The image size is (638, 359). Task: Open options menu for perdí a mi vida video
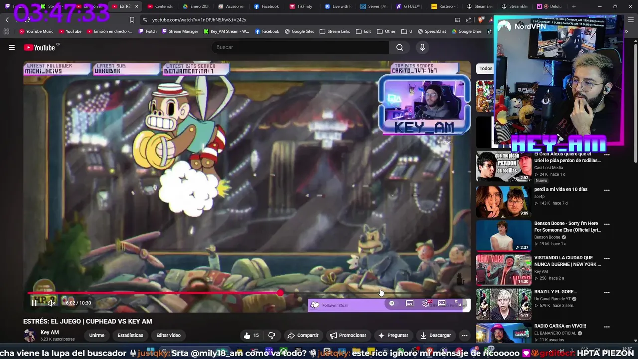point(607,190)
